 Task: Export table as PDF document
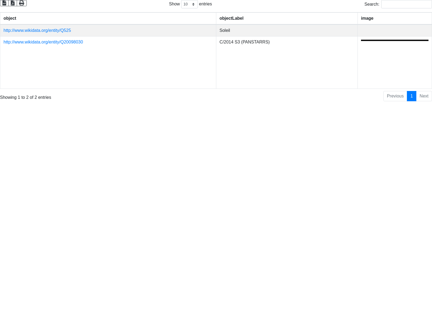[13, 3]
